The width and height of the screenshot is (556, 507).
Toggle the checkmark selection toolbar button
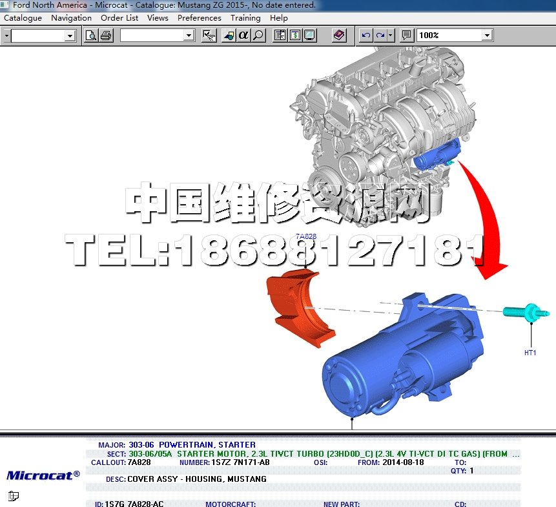point(209,36)
